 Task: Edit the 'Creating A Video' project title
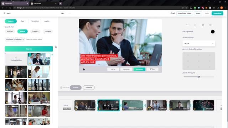coord(185,14)
